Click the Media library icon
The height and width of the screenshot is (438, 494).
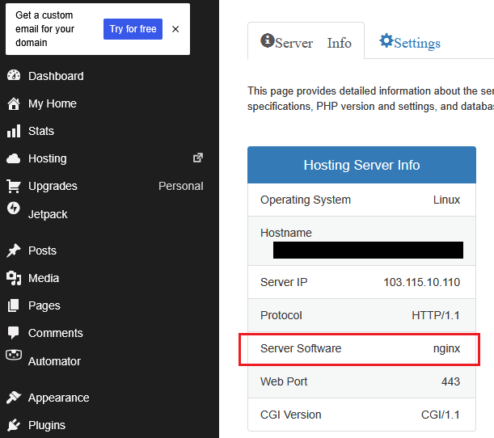(14, 278)
